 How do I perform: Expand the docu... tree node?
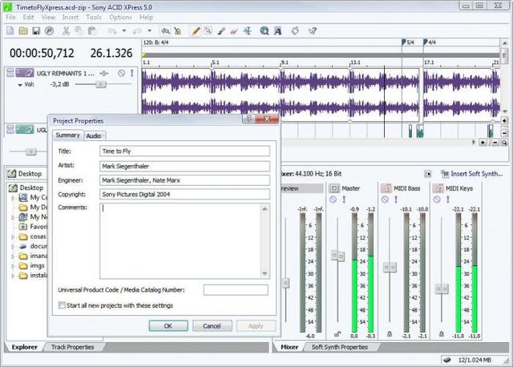(13, 247)
